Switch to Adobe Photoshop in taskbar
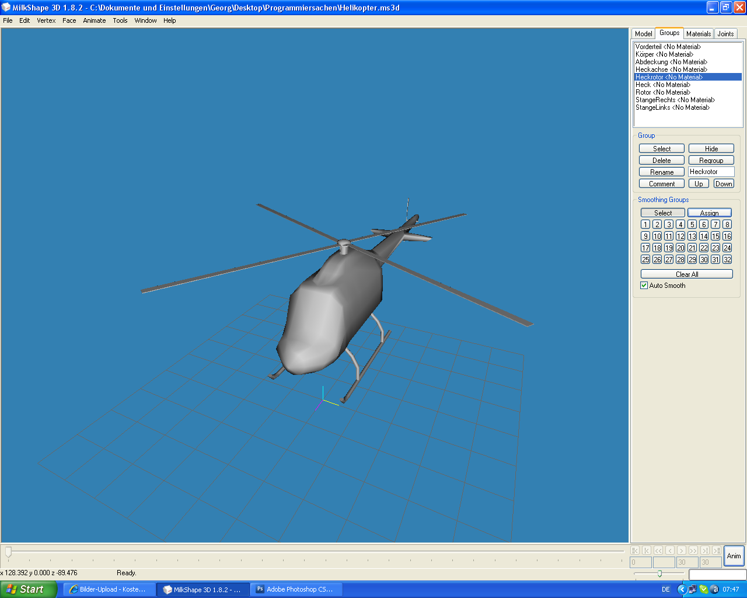The width and height of the screenshot is (747, 598). (x=296, y=589)
